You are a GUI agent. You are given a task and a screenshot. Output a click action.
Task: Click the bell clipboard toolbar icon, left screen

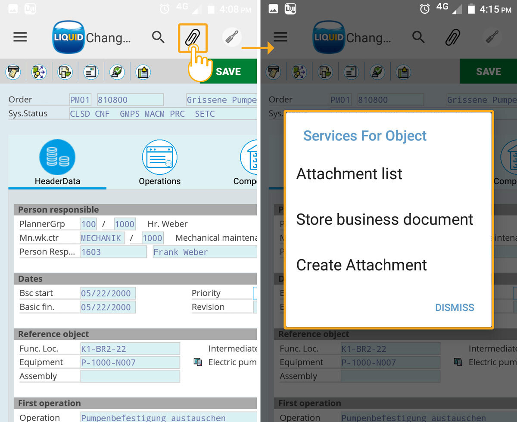coord(143,72)
